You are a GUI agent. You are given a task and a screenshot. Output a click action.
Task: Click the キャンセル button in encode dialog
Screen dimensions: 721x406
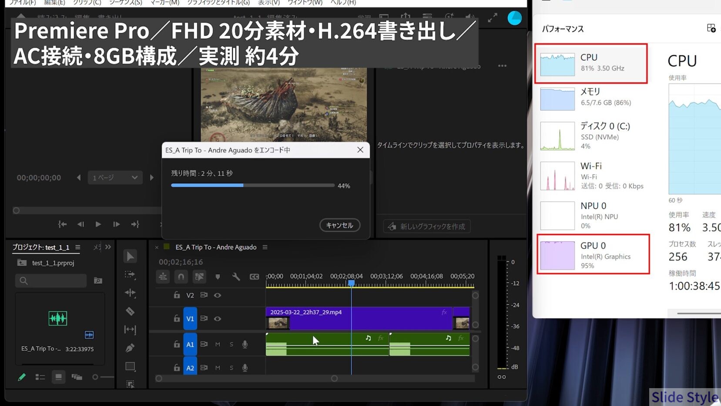click(340, 225)
